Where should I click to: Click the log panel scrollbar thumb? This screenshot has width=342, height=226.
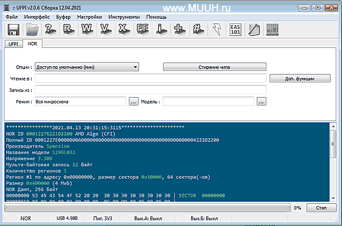(333, 144)
